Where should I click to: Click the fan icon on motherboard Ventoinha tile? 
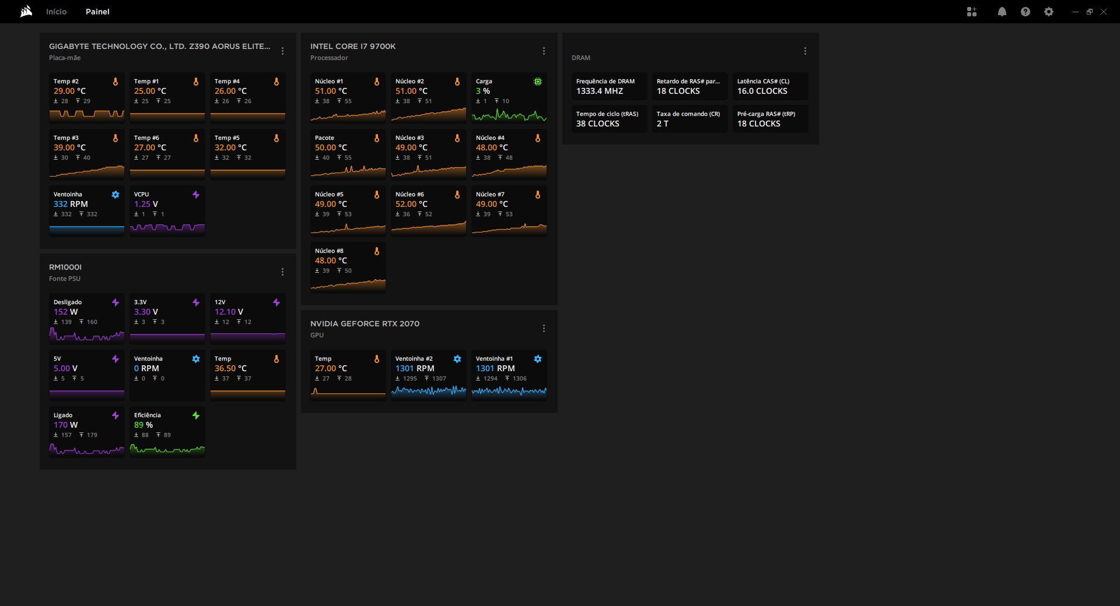(x=116, y=195)
